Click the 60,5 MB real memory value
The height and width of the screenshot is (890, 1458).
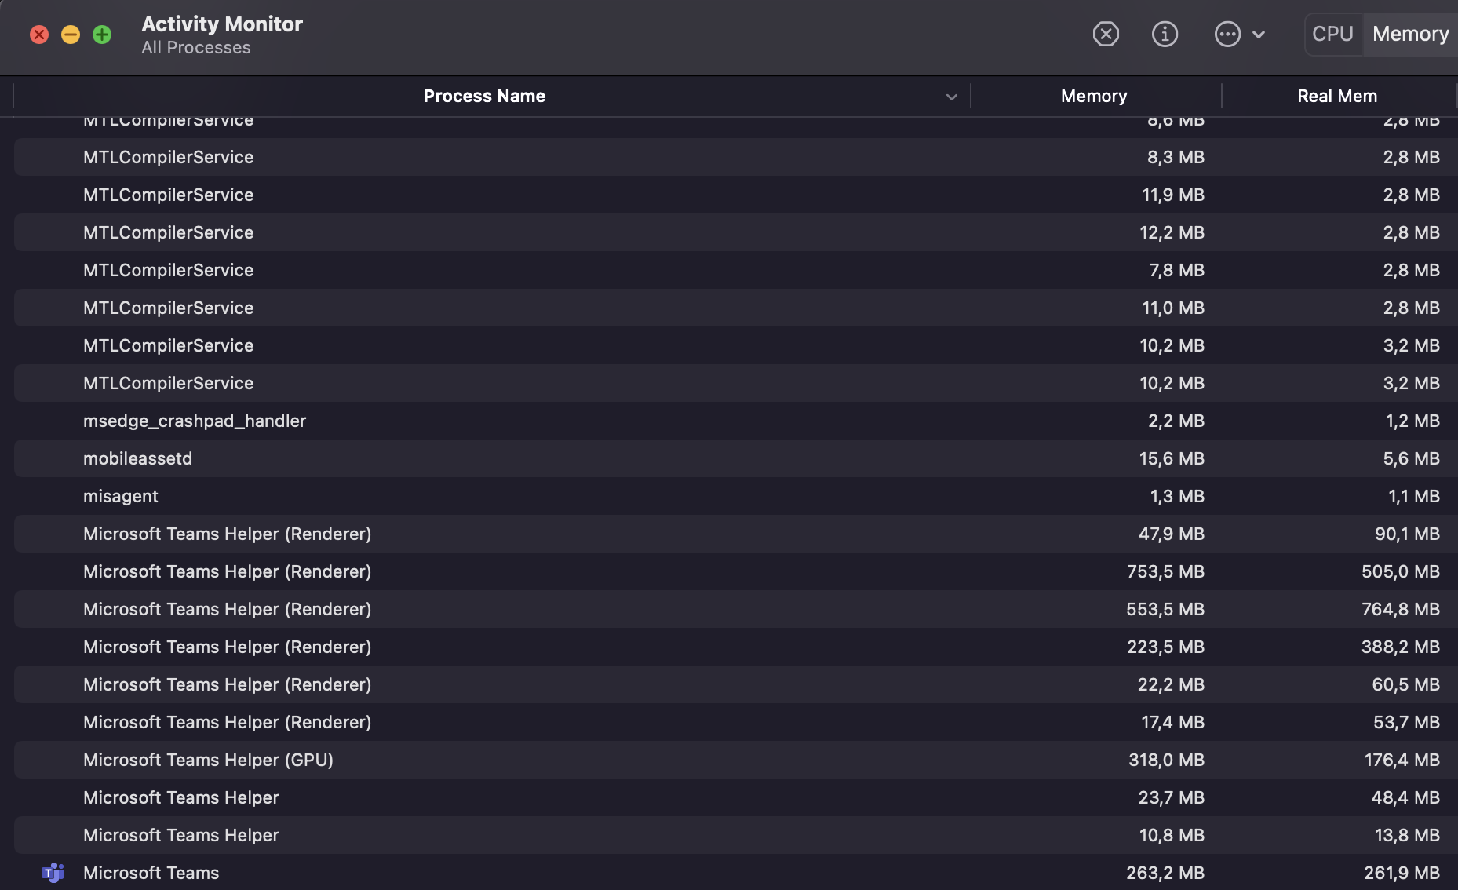click(x=1406, y=684)
